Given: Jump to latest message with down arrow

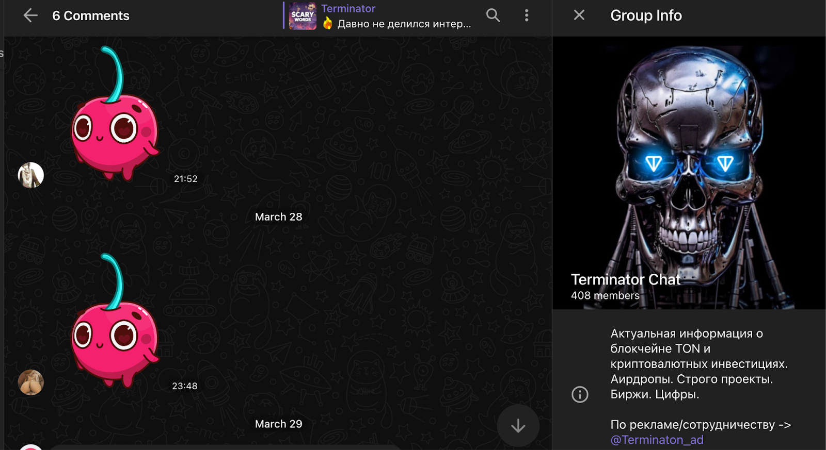Looking at the screenshot, I should [518, 426].
